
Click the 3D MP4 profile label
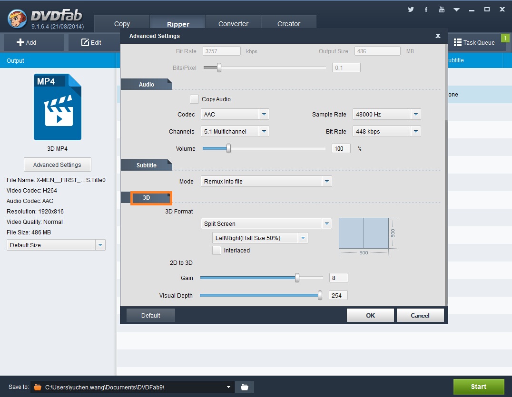click(x=57, y=148)
